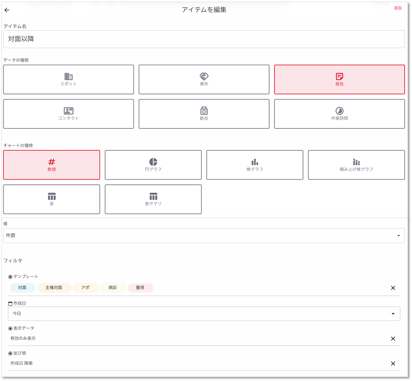Pick the 積み上げ棒グラフ chart type

[356, 165]
